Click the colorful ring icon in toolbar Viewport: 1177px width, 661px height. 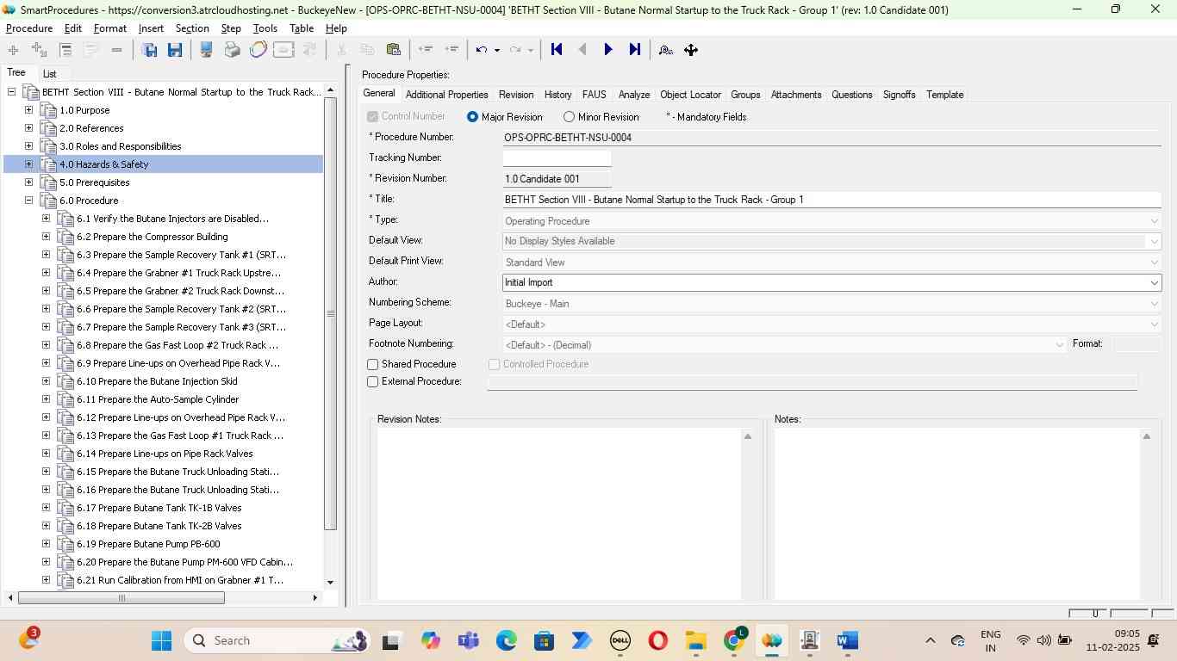[258, 50]
